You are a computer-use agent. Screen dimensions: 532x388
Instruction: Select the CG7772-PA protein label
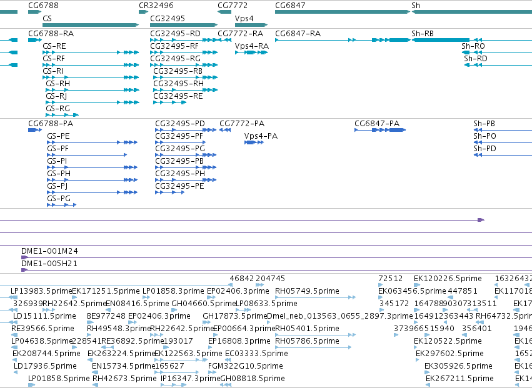(242, 124)
